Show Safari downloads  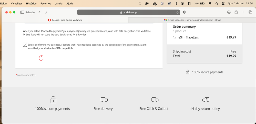tap(229, 12)
